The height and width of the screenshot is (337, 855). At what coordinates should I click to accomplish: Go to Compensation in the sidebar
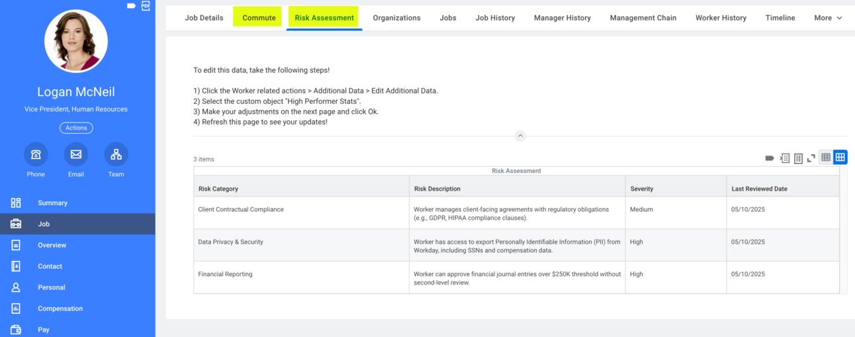pos(60,309)
